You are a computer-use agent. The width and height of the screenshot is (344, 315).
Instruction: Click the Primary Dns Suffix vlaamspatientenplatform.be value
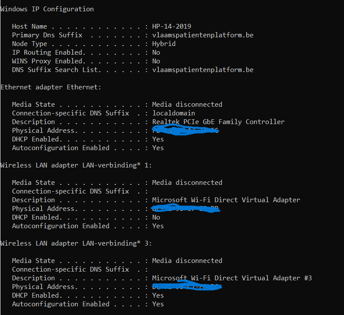(203, 35)
